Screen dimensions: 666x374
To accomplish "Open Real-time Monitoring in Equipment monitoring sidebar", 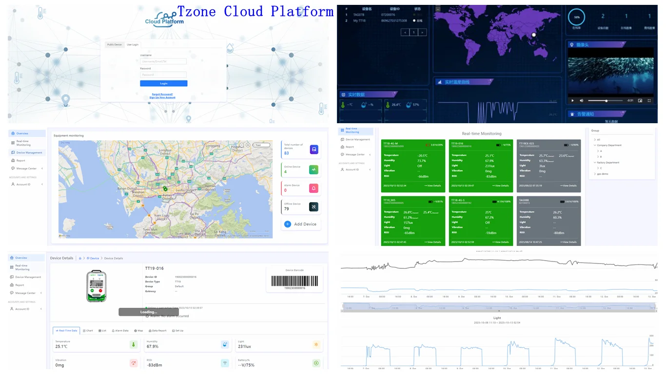I will [26, 143].
